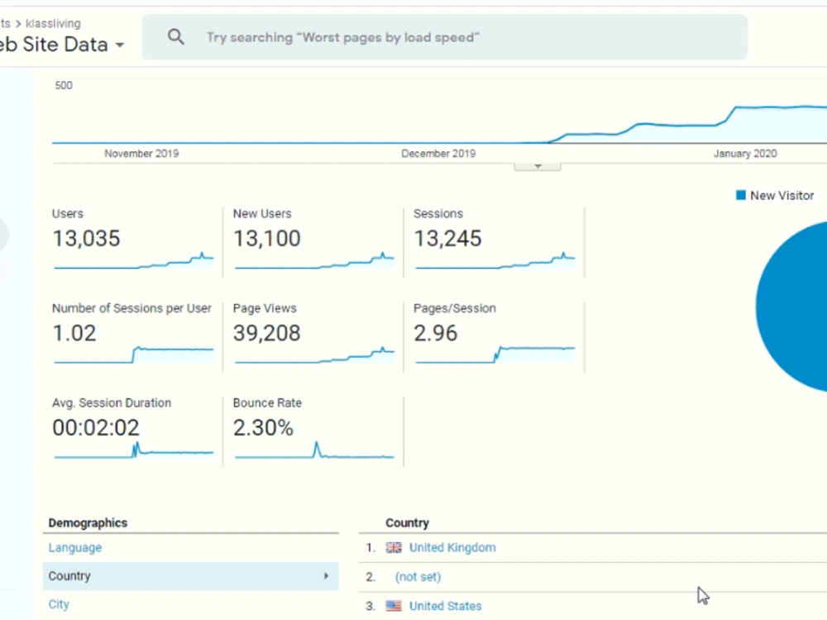The width and height of the screenshot is (827, 620).
Task: Open the (not set) country link
Action: 418,577
